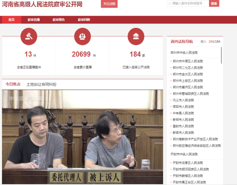The image size is (237, 185).
Task: Open the 土地出让合同纠纷 case link
Action: tap(41, 84)
